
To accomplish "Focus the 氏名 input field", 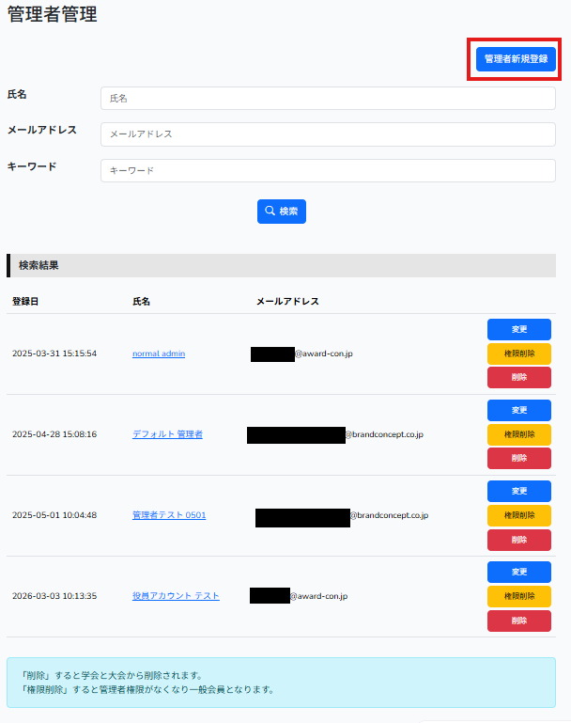I will point(328,99).
